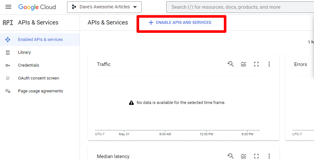Click the no data warning icon
This screenshot has width=314, height=160.
pyautogui.click(x=131, y=103)
